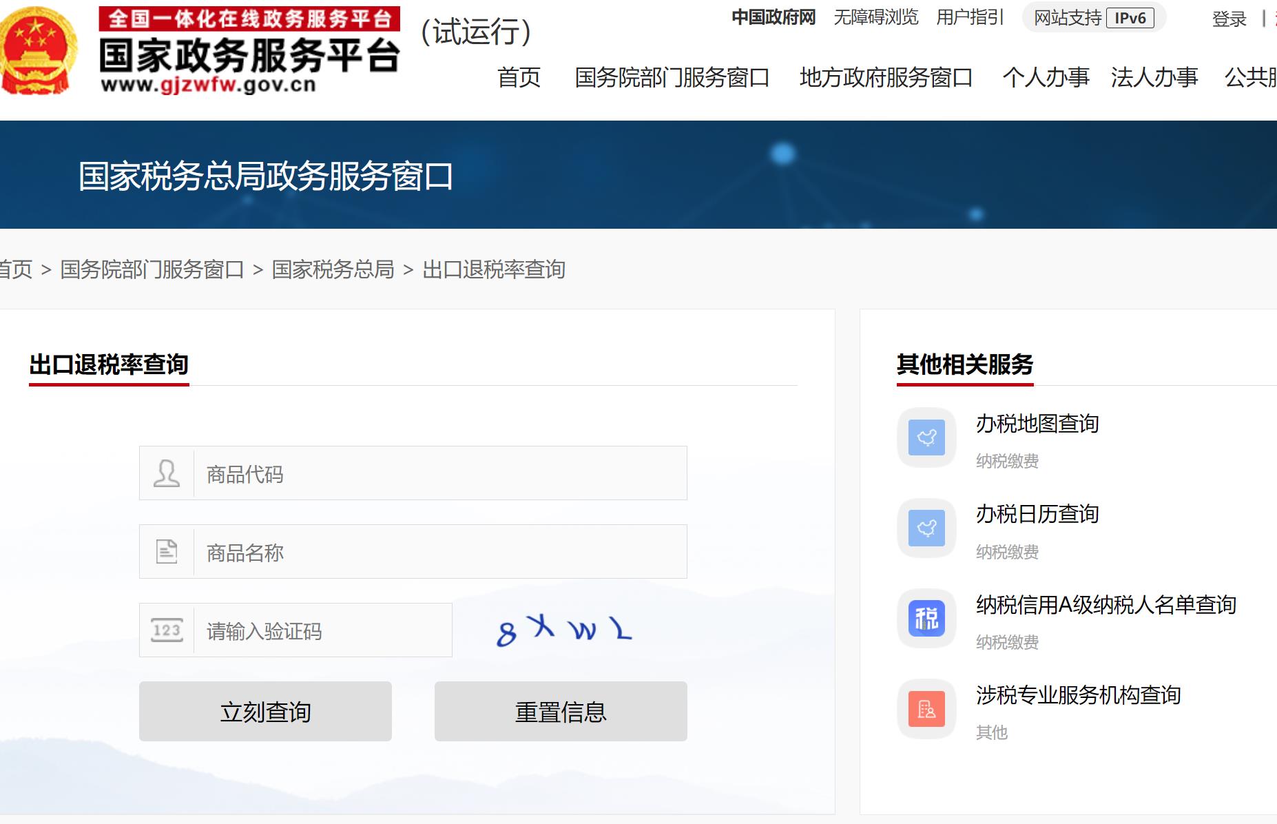Open the 用户指引 user guide link

[970, 17]
